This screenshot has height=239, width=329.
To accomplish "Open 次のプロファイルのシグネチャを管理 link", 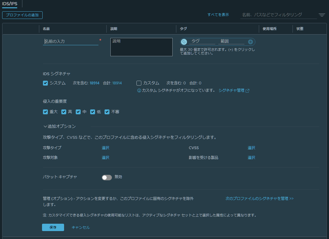I will (259, 198).
